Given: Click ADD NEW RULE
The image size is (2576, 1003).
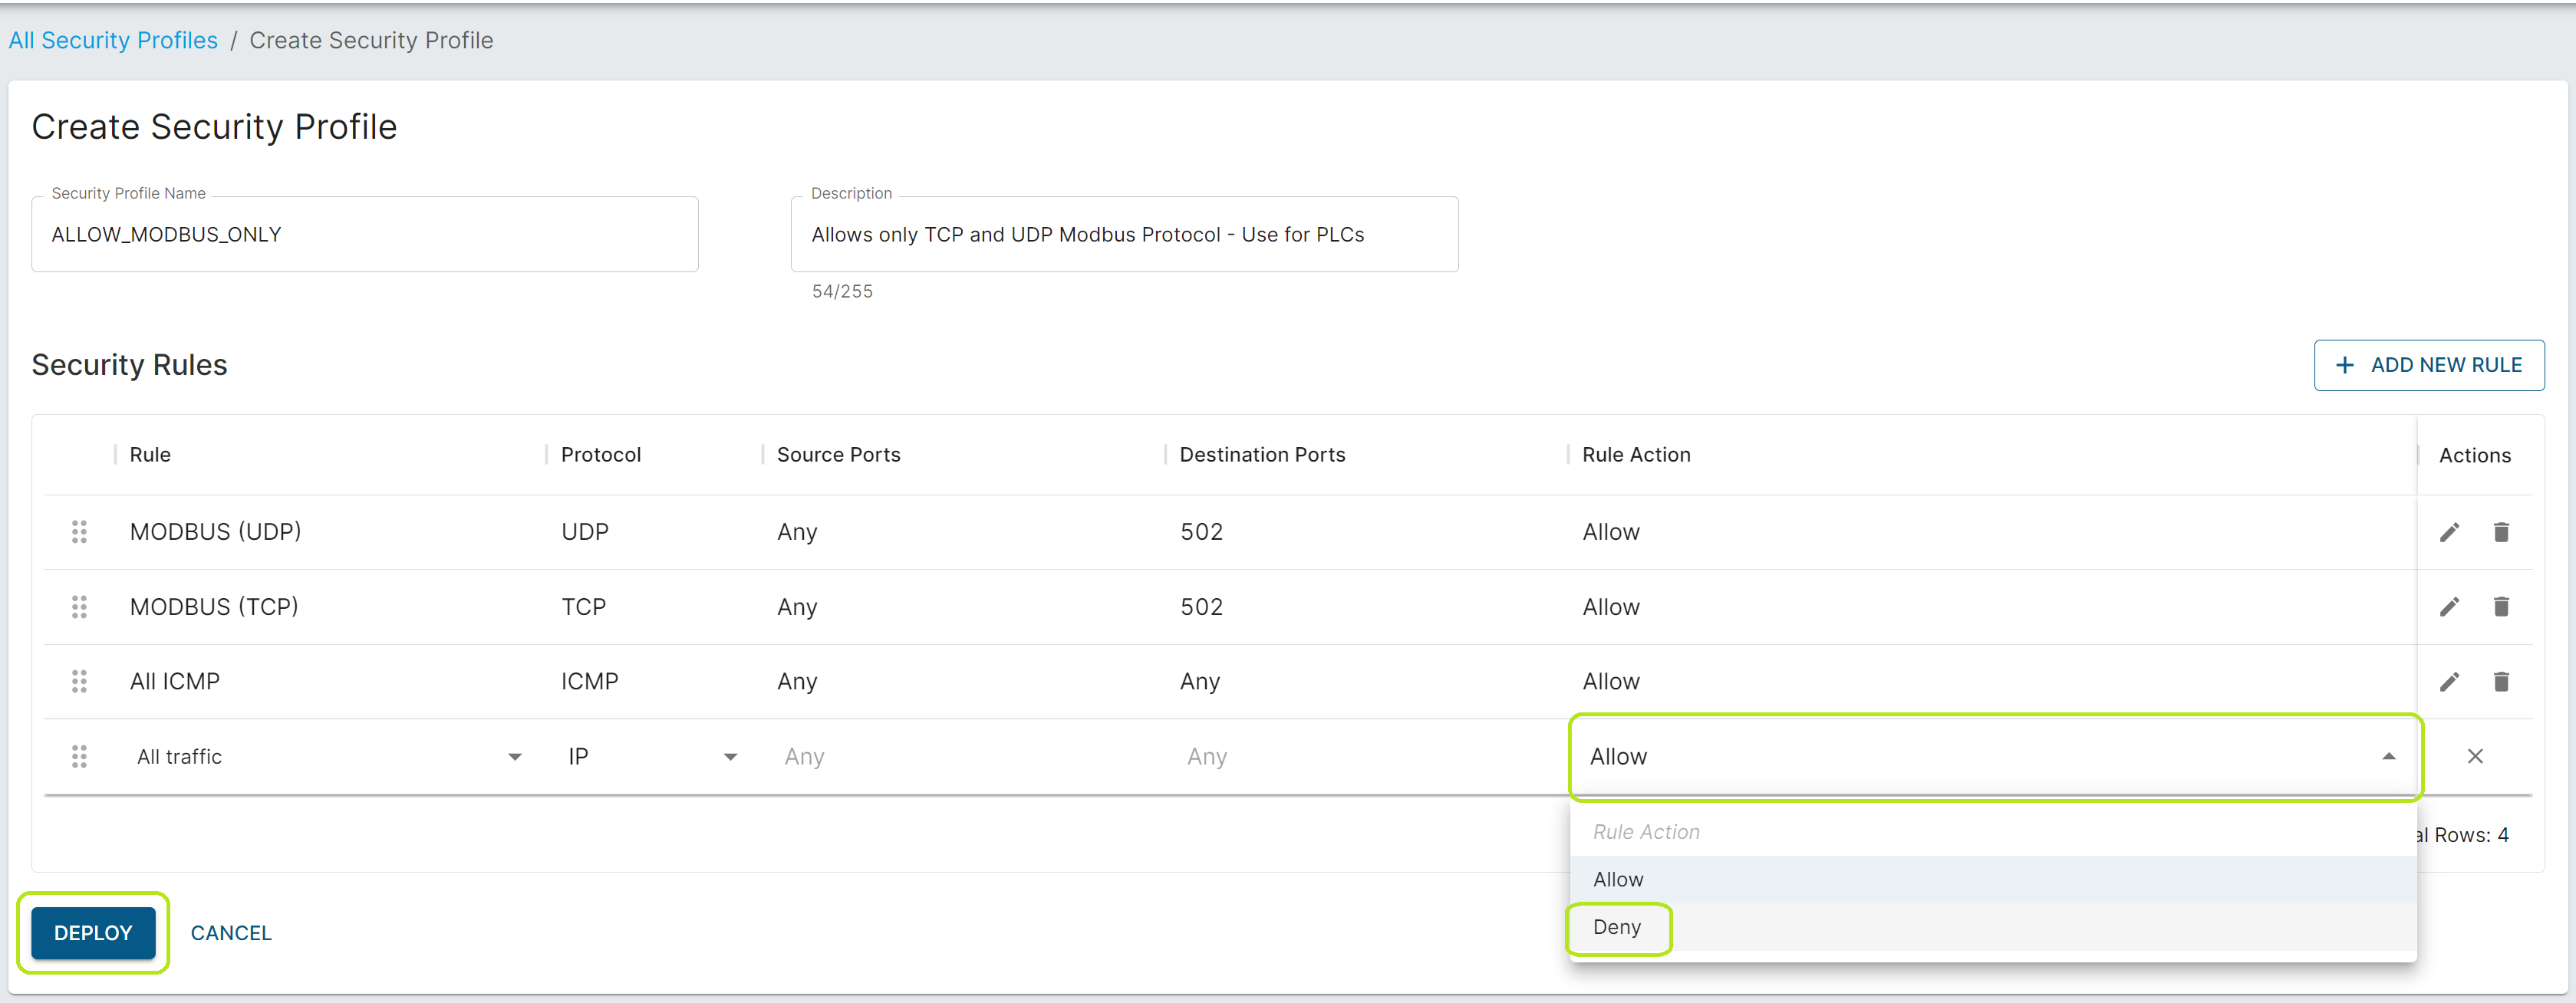Looking at the screenshot, I should click(2429, 364).
